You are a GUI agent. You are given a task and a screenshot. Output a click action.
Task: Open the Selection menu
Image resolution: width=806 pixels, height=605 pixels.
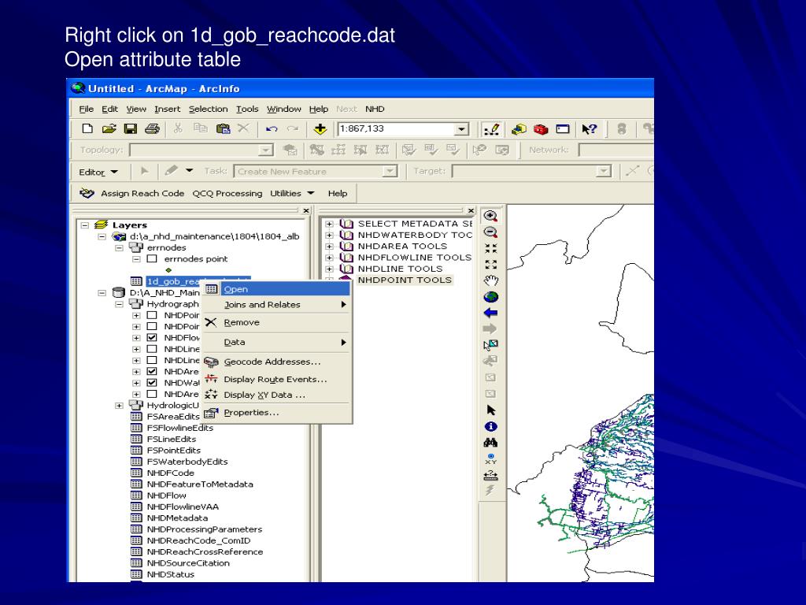point(208,109)
